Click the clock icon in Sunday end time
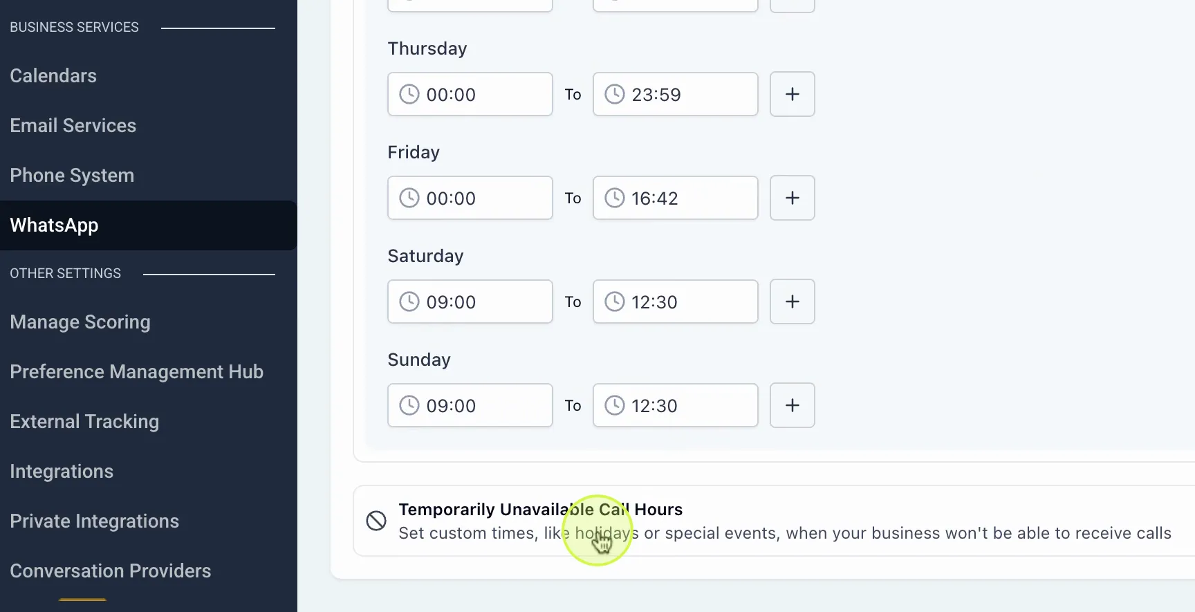Image resolution: width=1195 pixels, height=612 pixels. click(615, 405)
